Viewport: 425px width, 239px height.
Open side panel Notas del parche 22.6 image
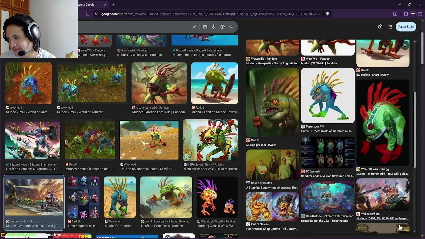(328, 197)
